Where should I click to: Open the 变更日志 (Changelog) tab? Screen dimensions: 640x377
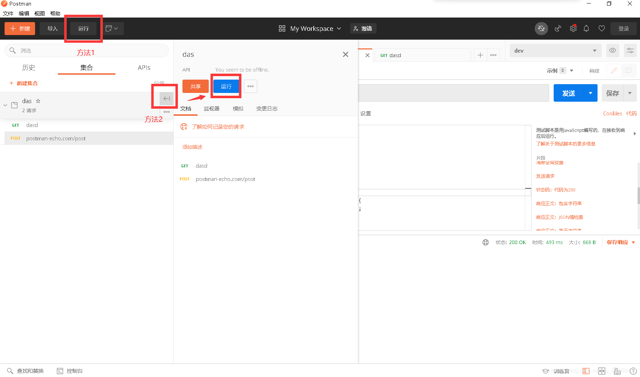(267, 109)
